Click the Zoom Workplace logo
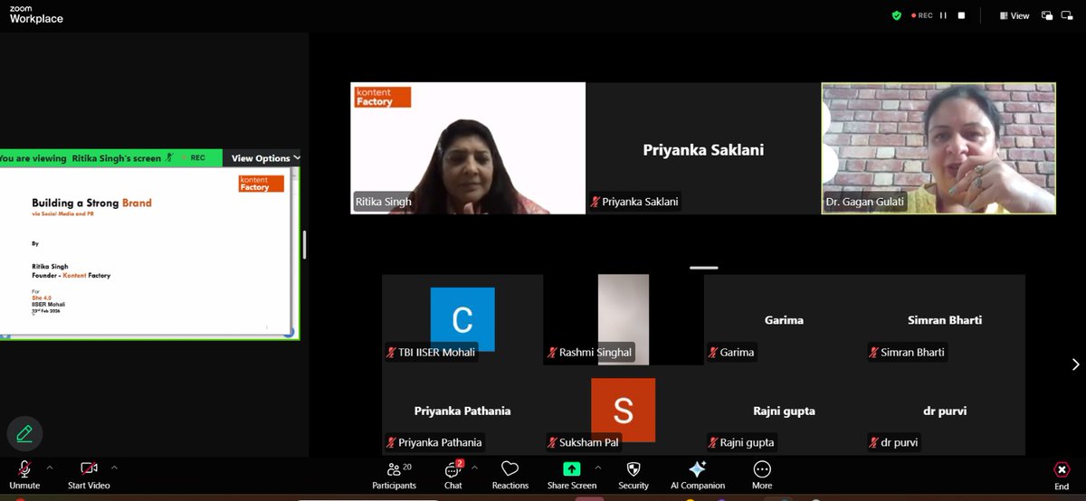Screen dimensions: 1086x501 36,14
